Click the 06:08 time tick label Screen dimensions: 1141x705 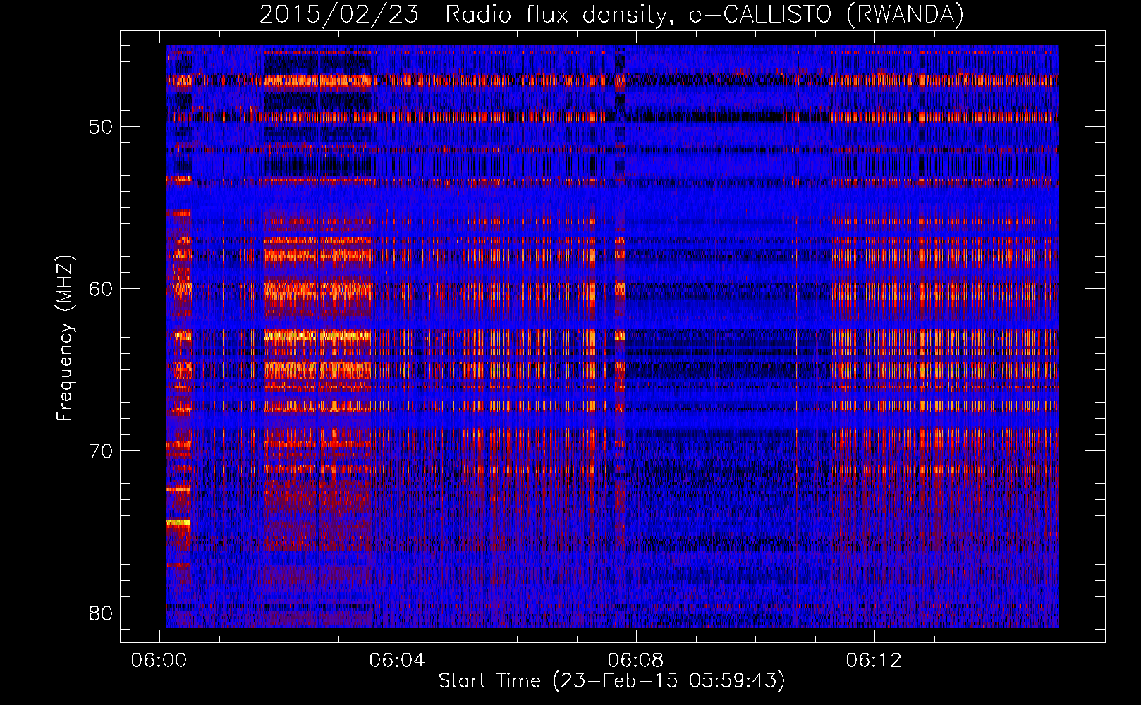tap(636, 660)
